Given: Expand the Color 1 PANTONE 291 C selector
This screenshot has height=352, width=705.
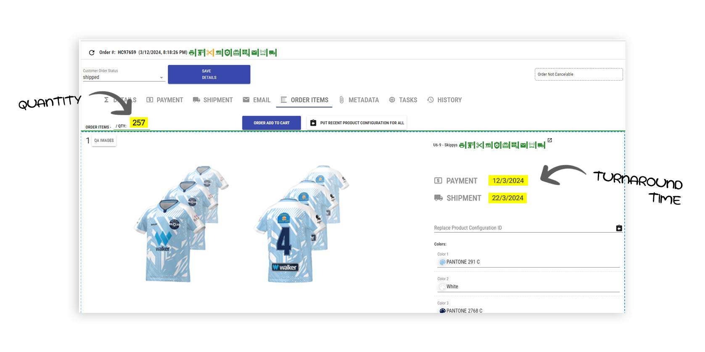Looking at the screenshot, I should tap(528, 262).
